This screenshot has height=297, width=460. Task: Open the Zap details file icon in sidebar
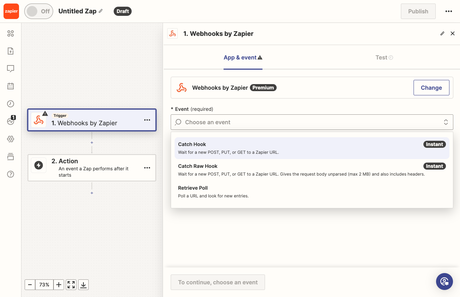click(11, 51)
